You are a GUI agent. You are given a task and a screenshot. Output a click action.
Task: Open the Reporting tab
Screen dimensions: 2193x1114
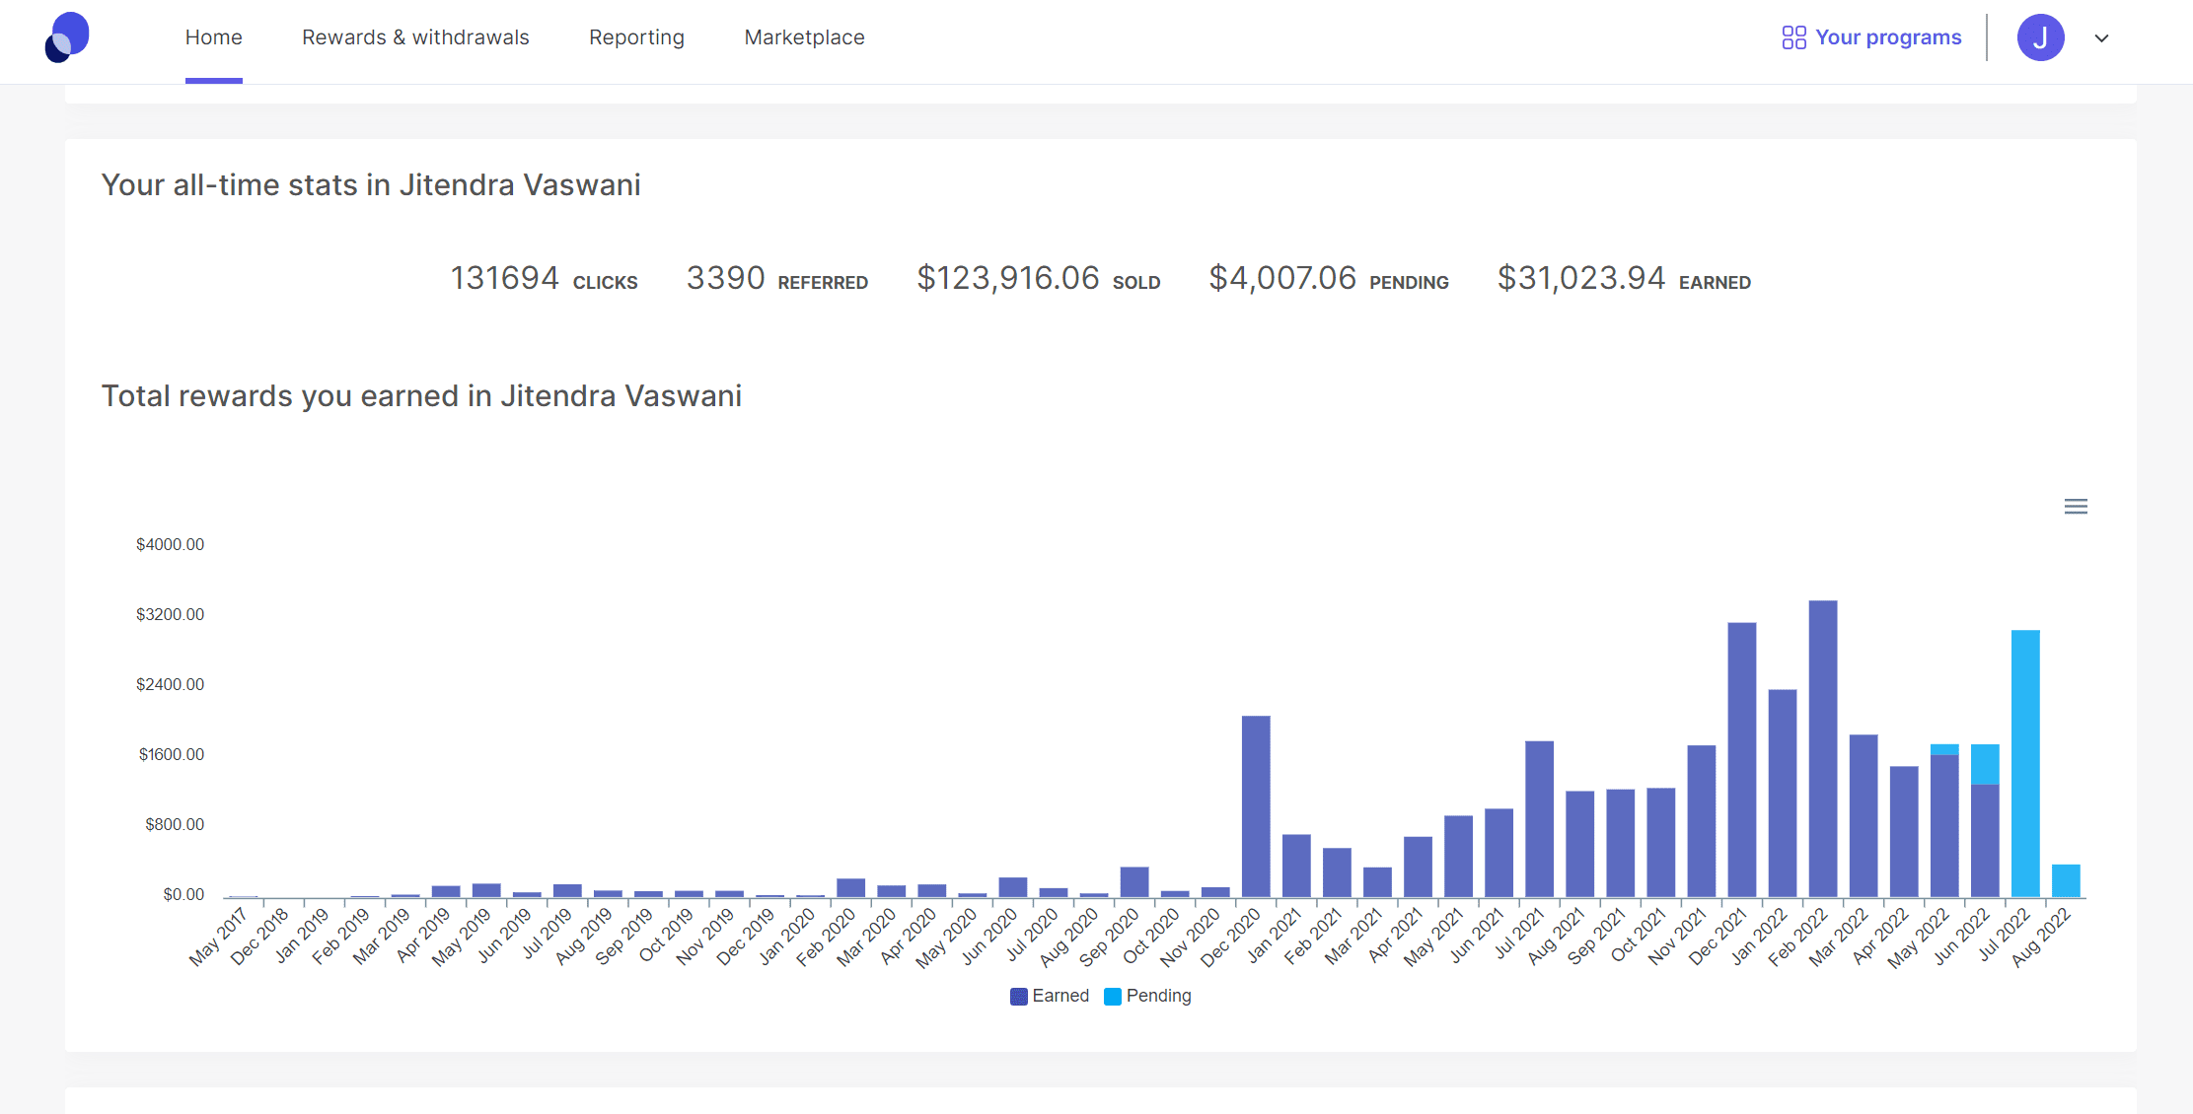636,37
